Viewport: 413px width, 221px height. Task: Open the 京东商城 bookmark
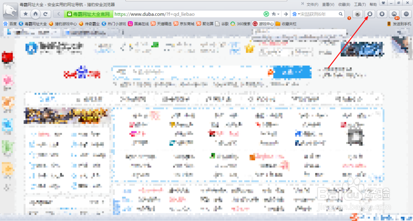tap(184, 24)
